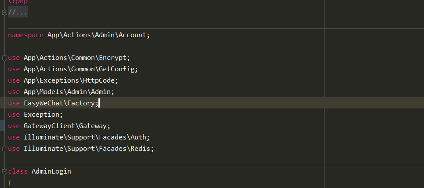
Task: Click the opening brace under AdminLogin
Action: (x=10, y=183)
